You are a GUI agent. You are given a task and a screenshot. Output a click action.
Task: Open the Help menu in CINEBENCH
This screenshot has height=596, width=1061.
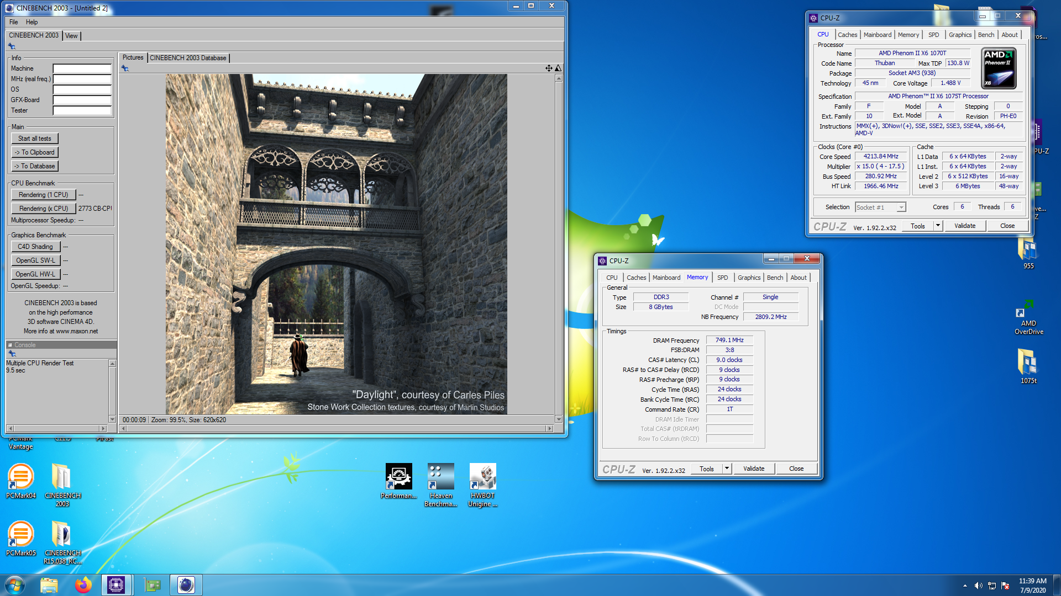31,22
